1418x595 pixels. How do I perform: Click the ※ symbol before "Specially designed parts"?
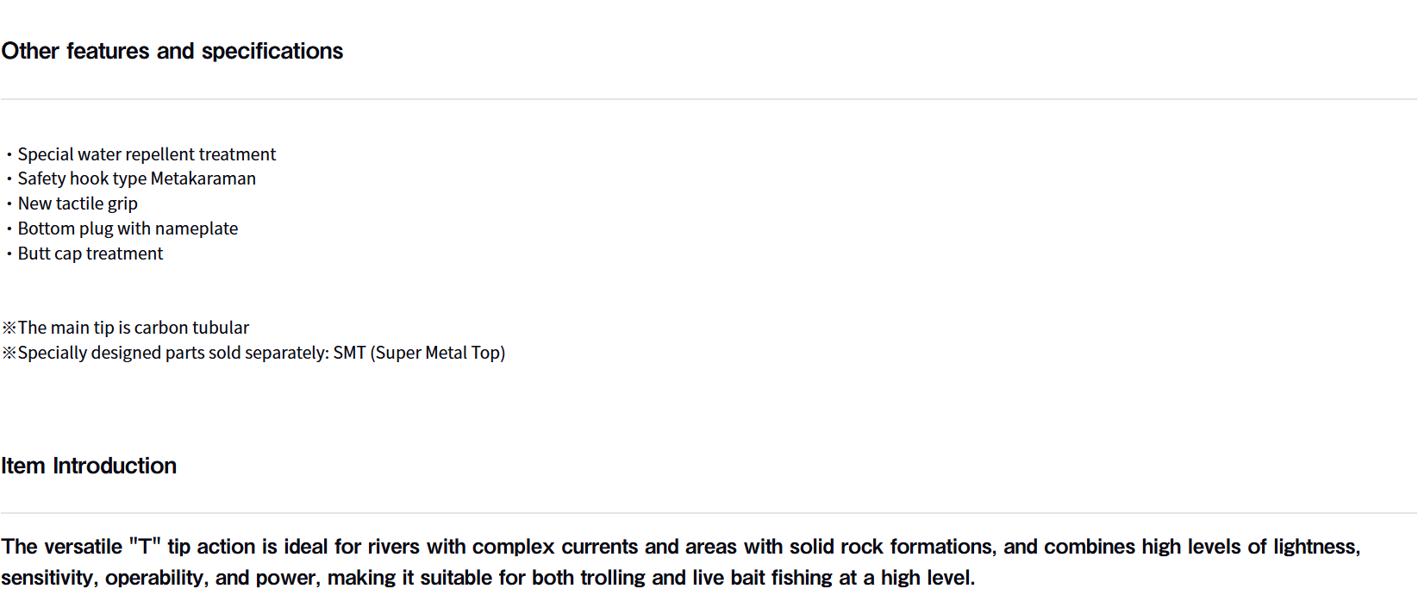pos(9,353)
